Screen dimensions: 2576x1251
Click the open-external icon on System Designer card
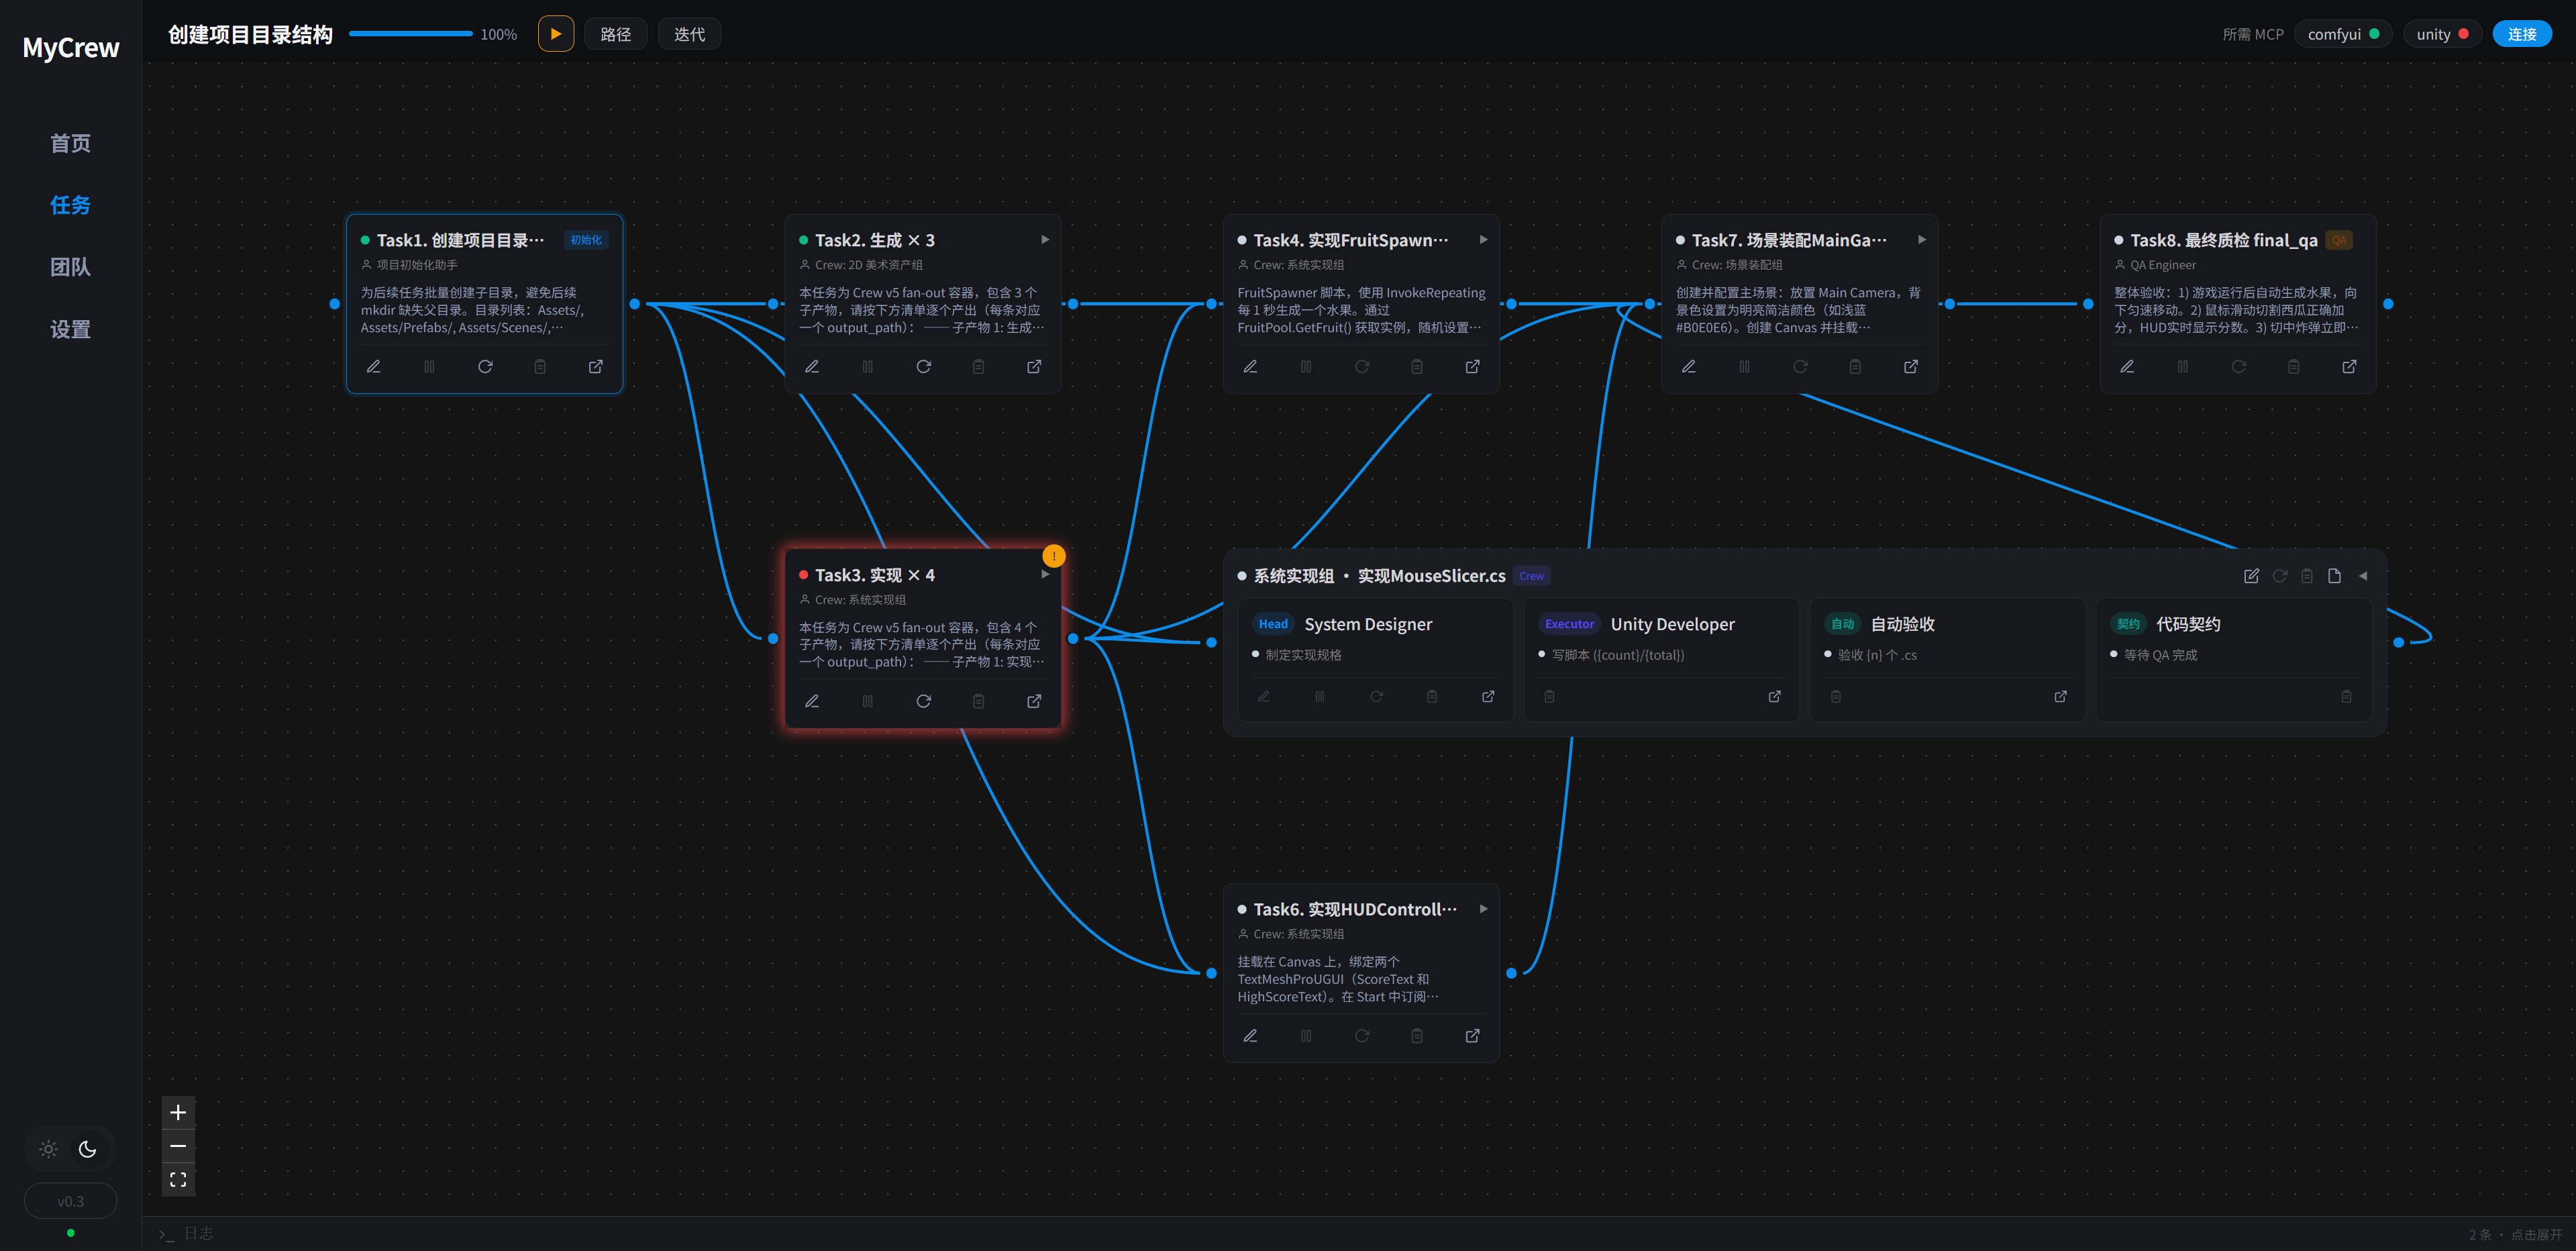1488,696
